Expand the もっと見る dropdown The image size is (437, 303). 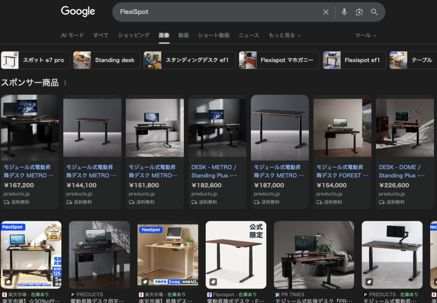(284, 35)
